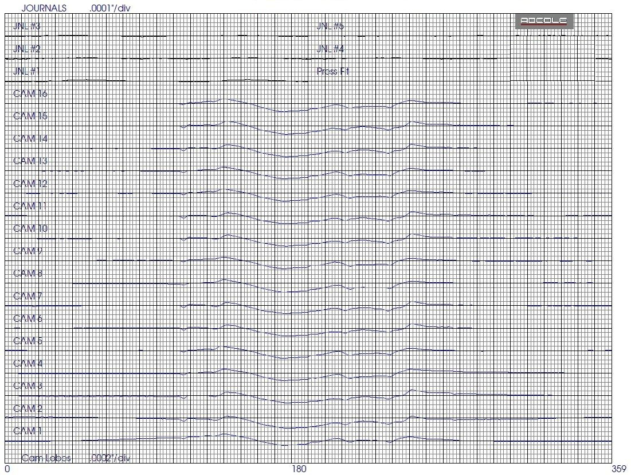631x475 pixels.
Task: Click the CAM 1 trace label
Action: (28, 431)
